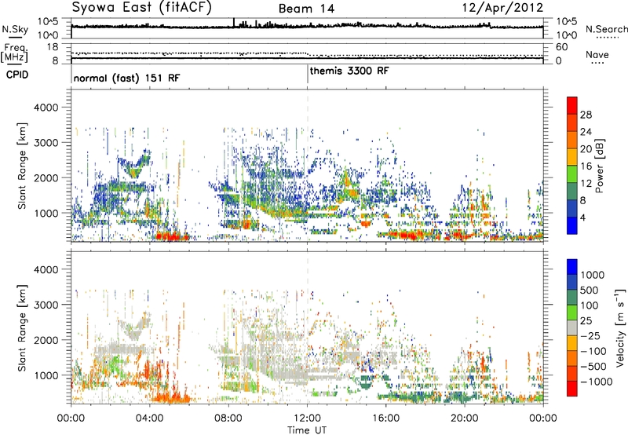This screenshot has width=628, height=435.
Task: Click the −500 label on Velocity colorbar
Action: tap(593, 366)
